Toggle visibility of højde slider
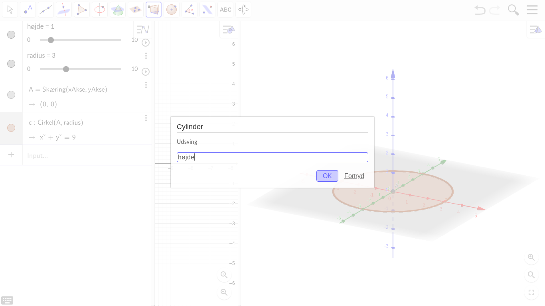Screen dimensions: 545x306 (x=11, y=35)
